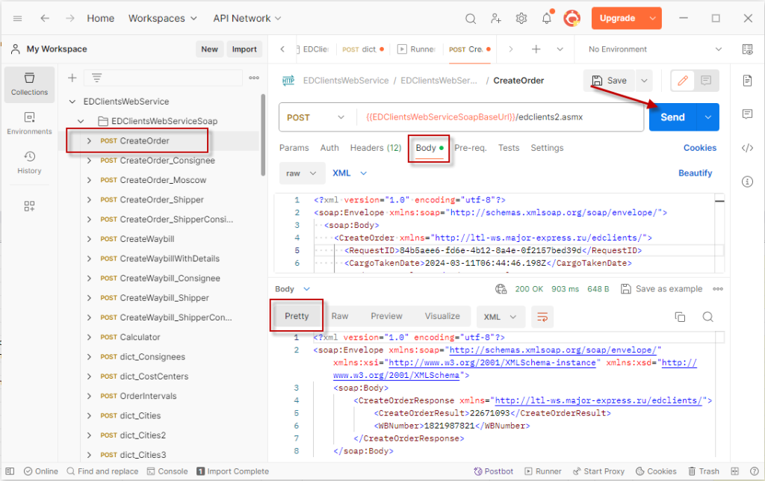Open the Auth tab

(329, 148)
